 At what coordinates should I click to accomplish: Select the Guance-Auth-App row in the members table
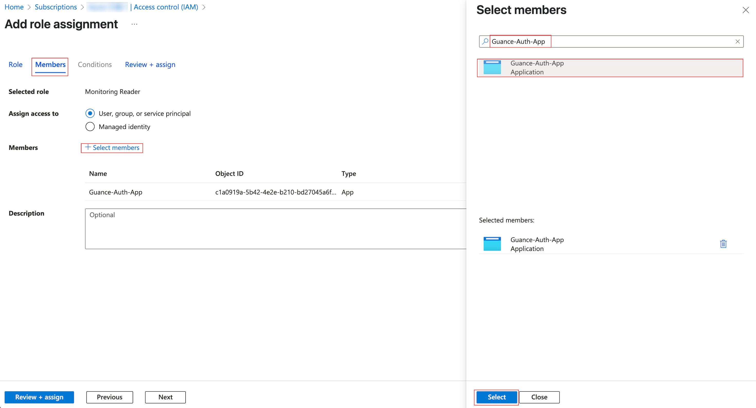[116, 192]
